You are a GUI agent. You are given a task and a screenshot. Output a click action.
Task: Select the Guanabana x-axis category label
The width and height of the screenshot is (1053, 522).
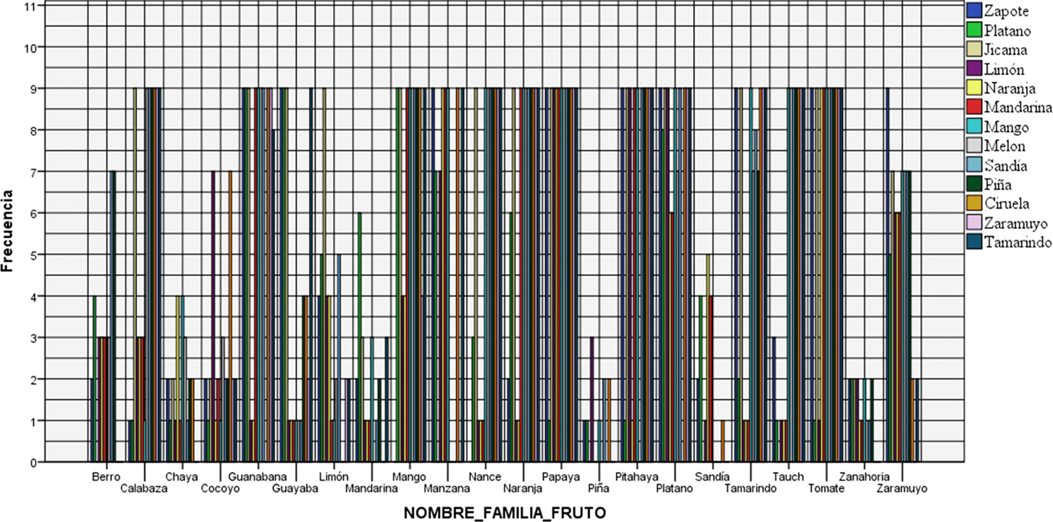click(x=257, y=477)
